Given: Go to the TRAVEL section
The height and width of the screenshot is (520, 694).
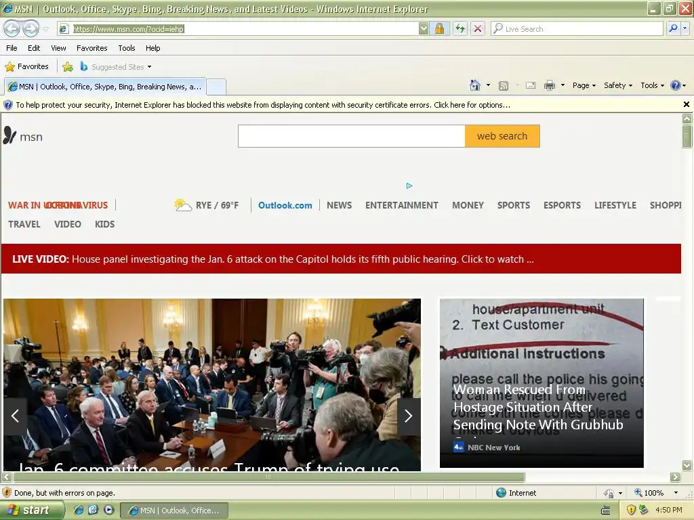Looking at the screenshot, I should (24, 224).
